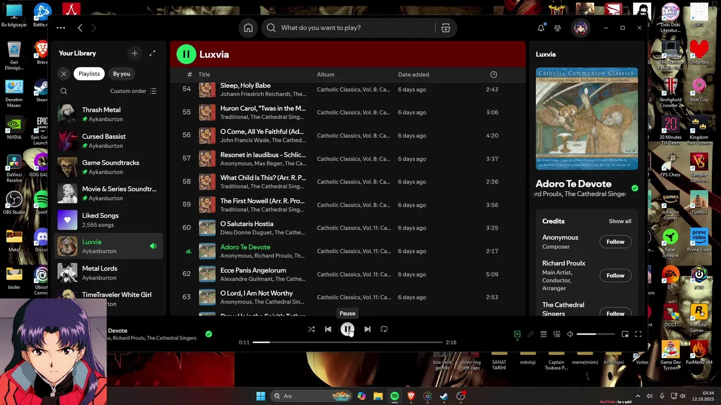Viewport: 721px width, 405px height.
Task: Open Metal Lords playlist
Action: (x=108, y=273)
